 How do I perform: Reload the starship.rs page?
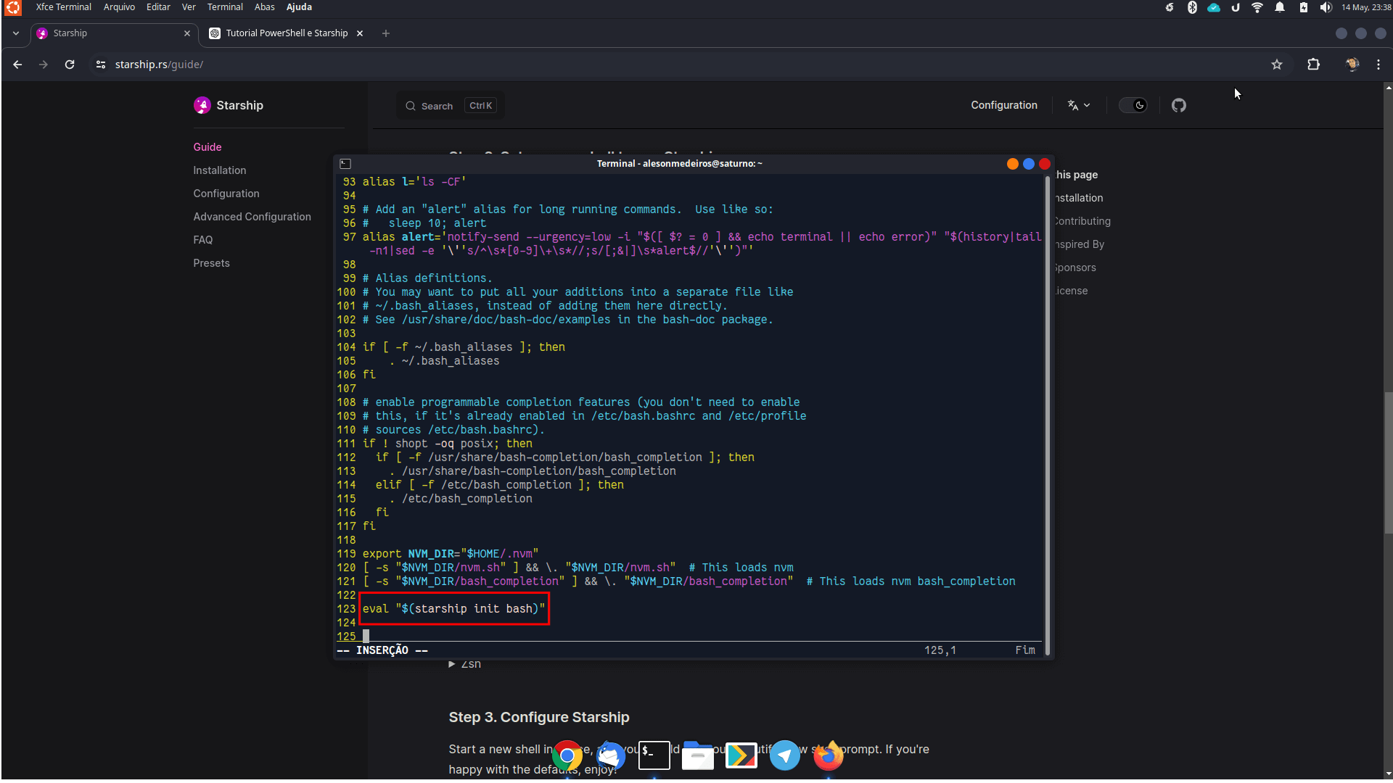(x=70, y=65)
